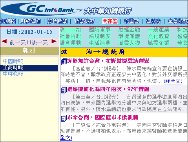Click the 詳全文 link of first article
Image resolution: width=188 pixels, height=142 pixels.
pos(173,81)
